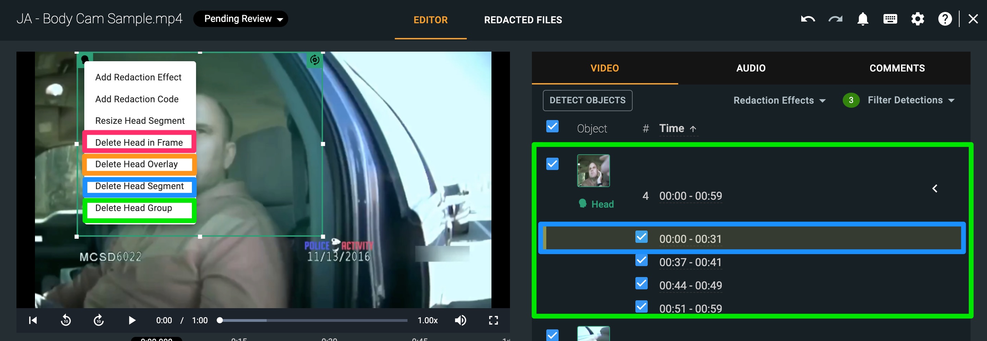Rewind 10 seconds in video
The image size is (987, 341).
(66, 320)
